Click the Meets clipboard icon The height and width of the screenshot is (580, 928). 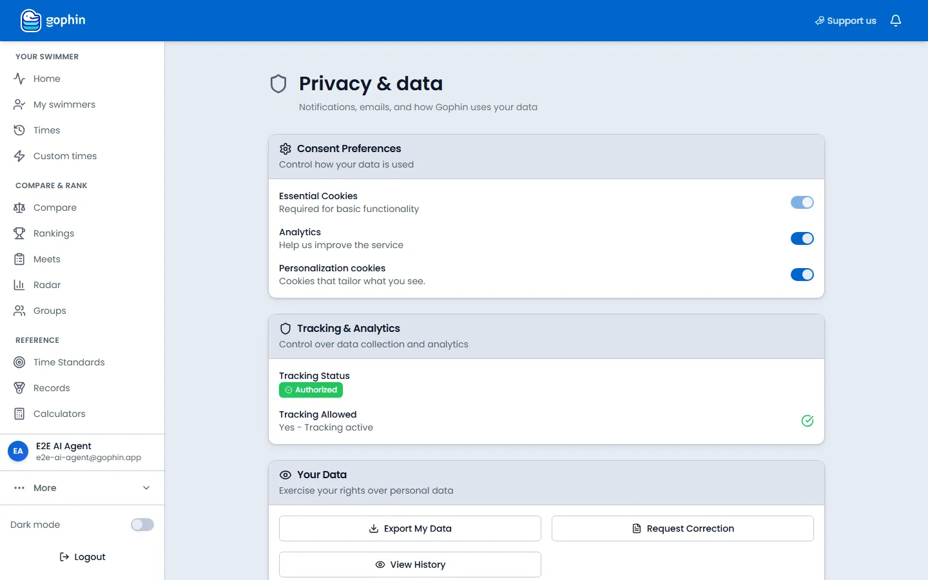coord(19,259)
